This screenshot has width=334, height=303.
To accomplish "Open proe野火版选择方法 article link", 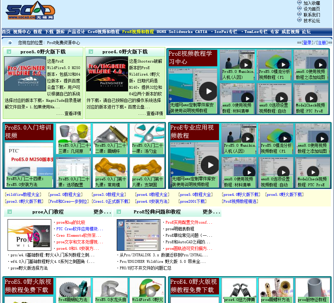I will pos(29,268).
